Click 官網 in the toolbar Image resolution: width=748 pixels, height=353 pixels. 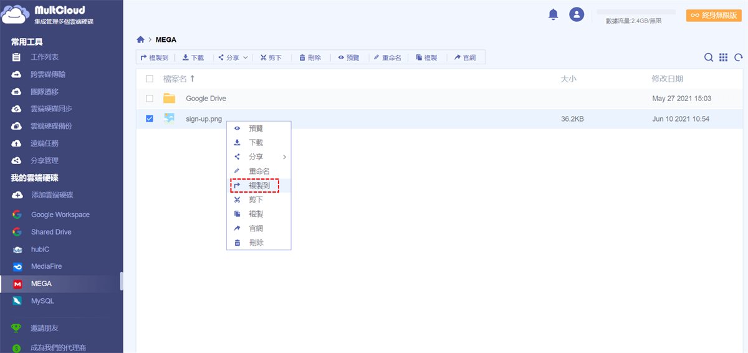pyautogui.click(x=465, y=57)
